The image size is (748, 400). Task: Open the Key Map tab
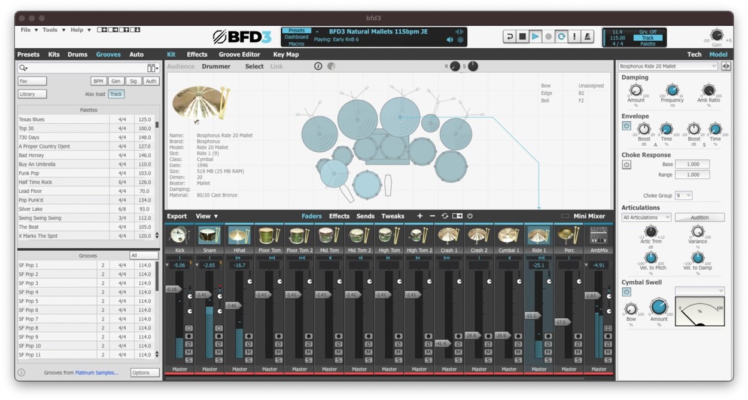pos(285,54)
